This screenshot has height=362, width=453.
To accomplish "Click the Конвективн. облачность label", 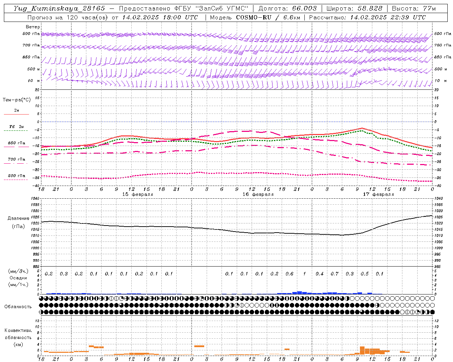I will 18,334.
